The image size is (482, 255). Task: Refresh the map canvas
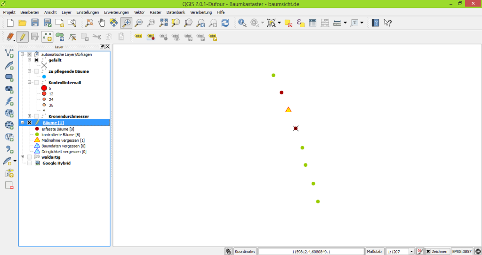click(x=225, y=23)
